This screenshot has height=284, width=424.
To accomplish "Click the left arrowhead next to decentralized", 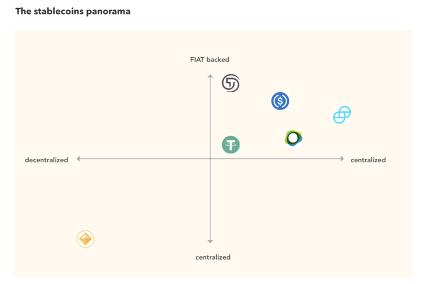I will click(78, 158).
